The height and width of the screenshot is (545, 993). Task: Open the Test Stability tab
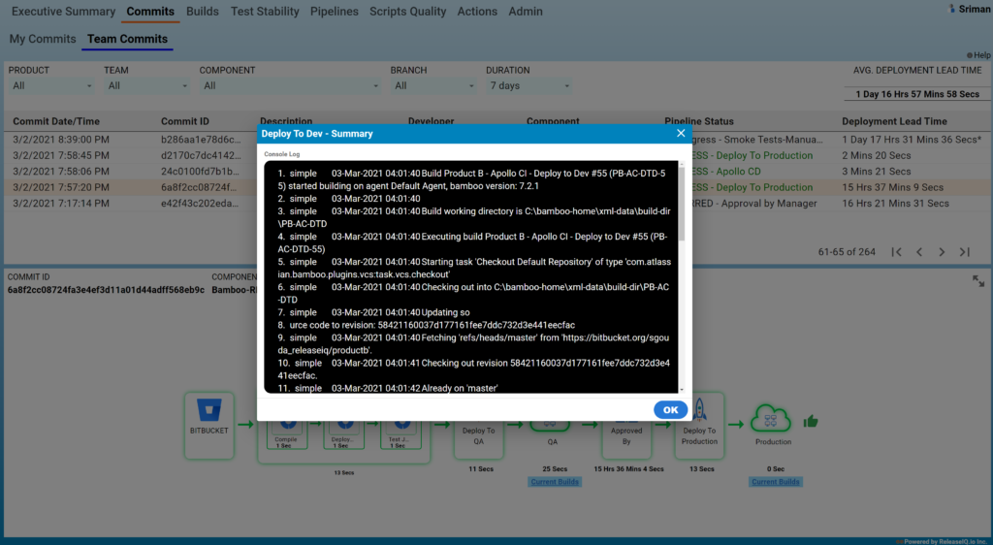(265, 12)
